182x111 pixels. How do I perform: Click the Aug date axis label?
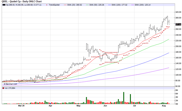tap(164, 106)
